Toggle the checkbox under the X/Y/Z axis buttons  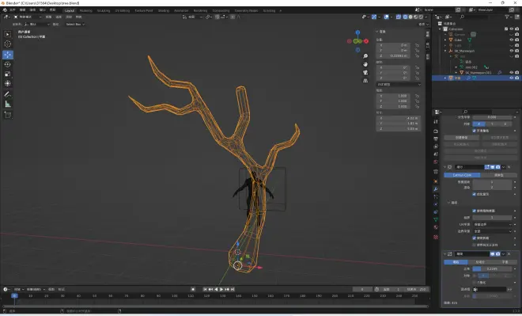475,131
